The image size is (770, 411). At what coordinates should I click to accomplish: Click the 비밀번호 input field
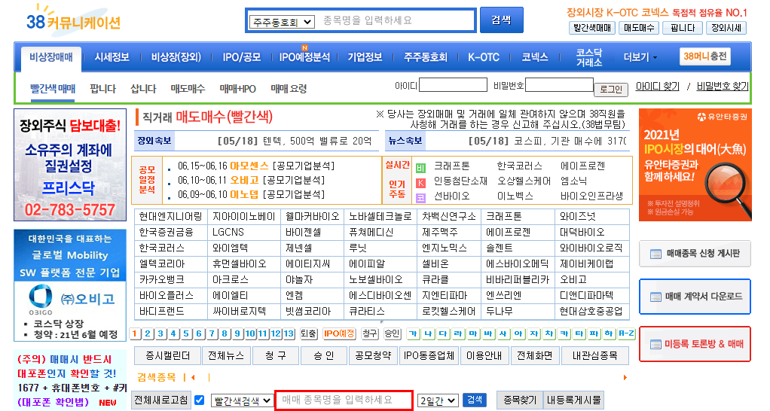point(559,85)
